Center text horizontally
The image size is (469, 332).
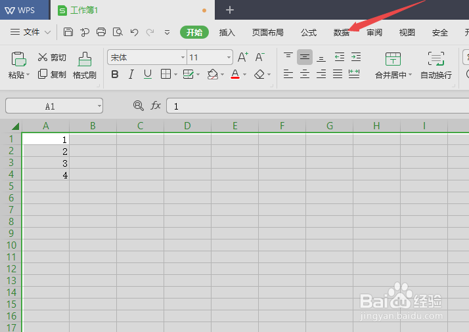coord(305,73)
